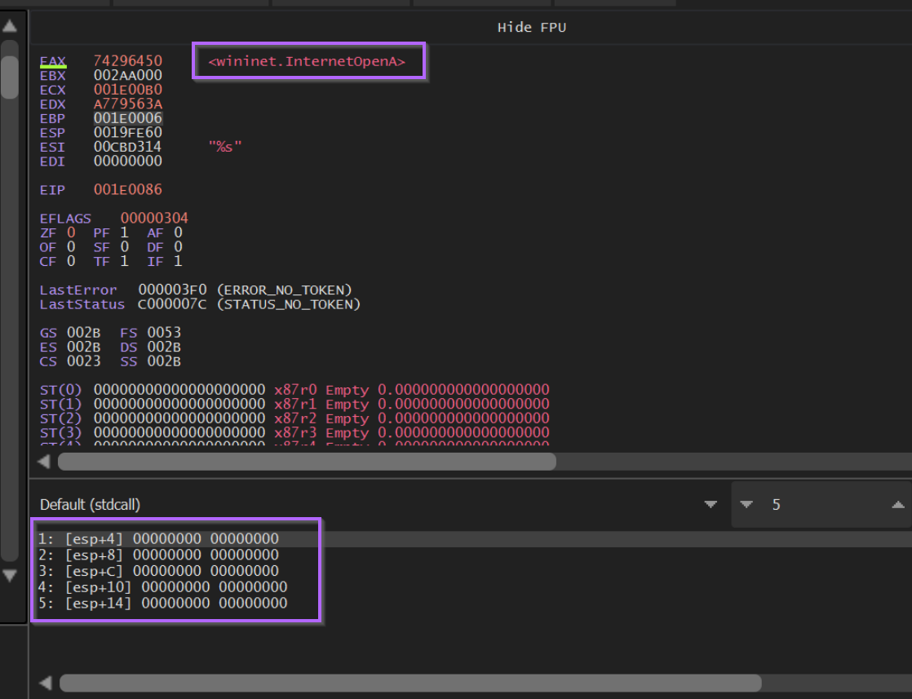This screenshot has width=912, height=699.
Task: Toggle the TF trap flag value
Action: (124, 262)
